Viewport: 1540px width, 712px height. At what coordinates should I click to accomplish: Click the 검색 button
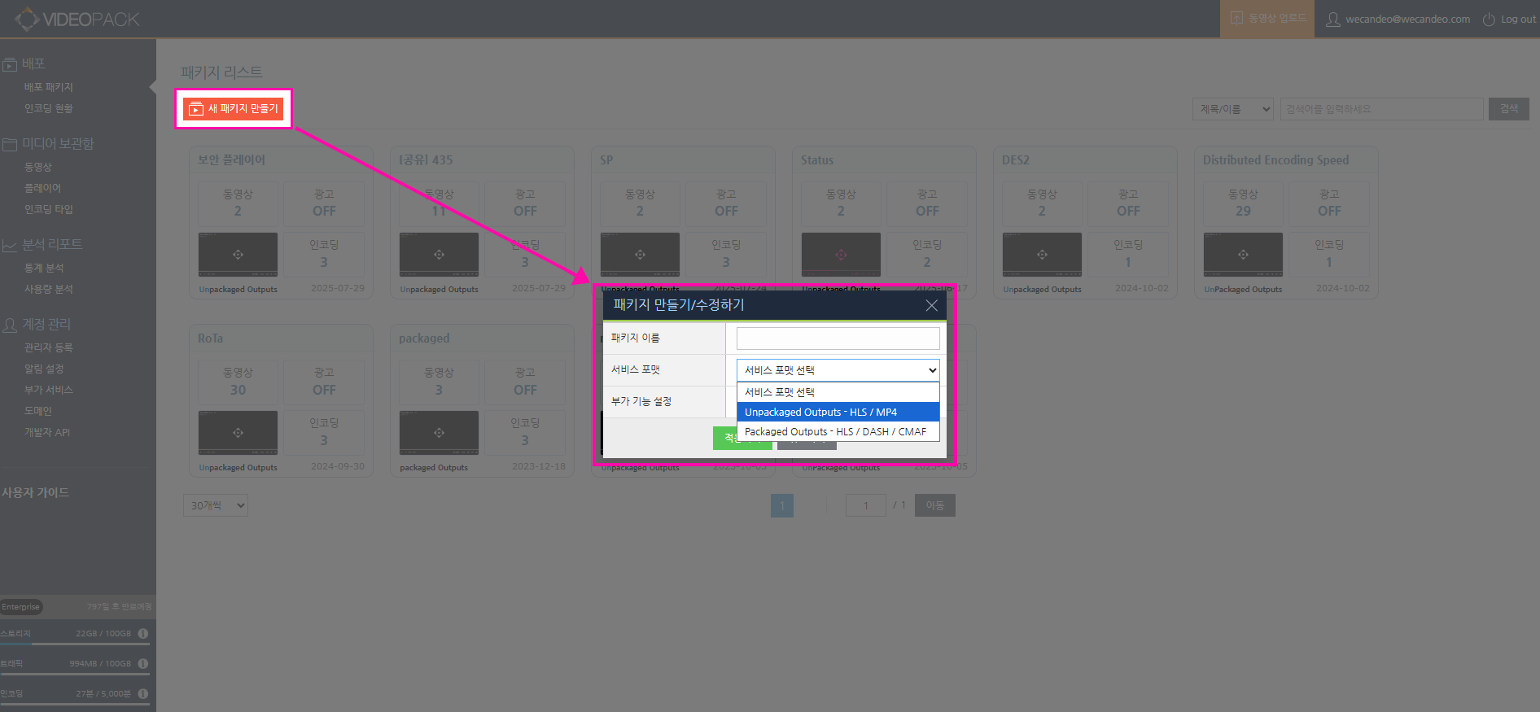1509,109
